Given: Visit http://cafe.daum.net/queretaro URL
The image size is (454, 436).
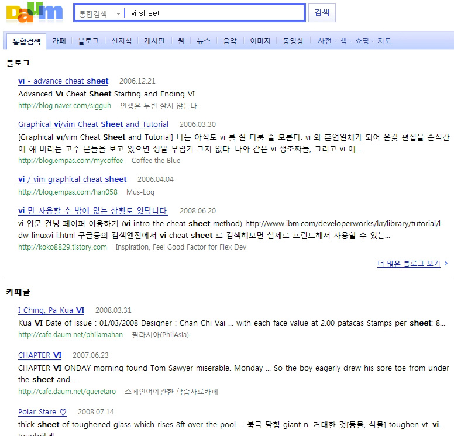Looking at the screenshot, I should coord(67,392).
